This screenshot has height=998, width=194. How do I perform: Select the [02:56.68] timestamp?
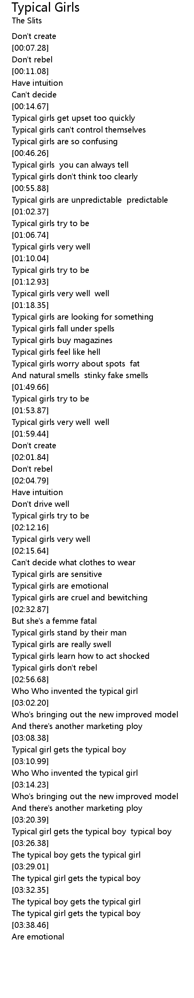[30, 679]
